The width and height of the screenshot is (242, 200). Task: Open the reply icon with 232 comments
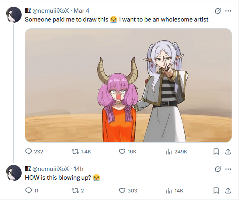(28, 151)
